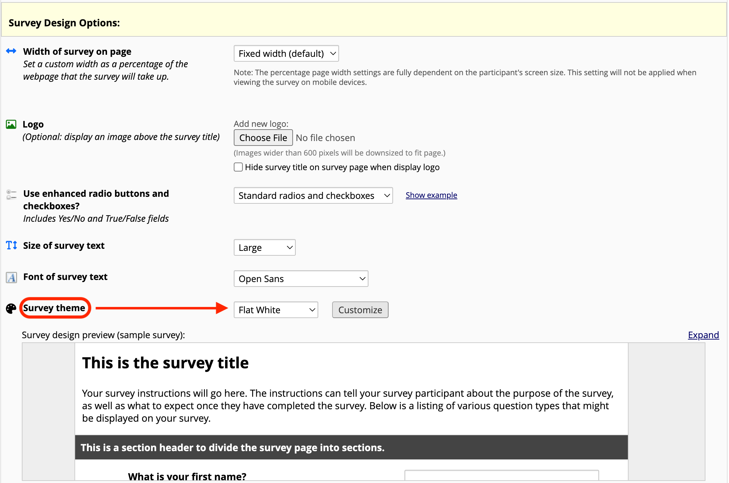Click the Size of survey text label

point(64,245)
